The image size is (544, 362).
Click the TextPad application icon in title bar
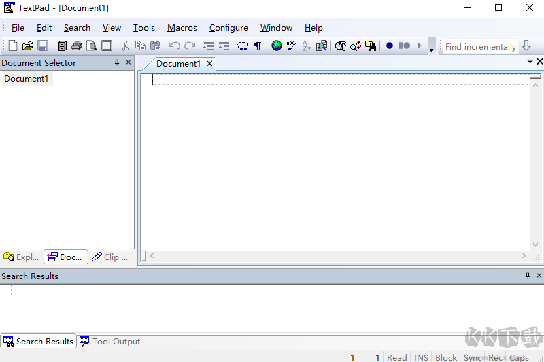coord(10,7)
